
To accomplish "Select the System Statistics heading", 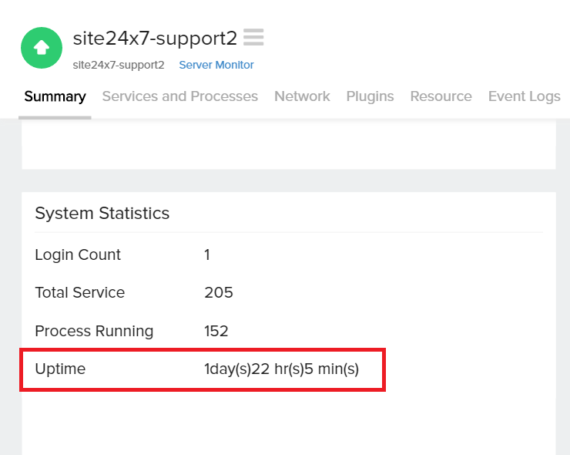I will point(102,214).
